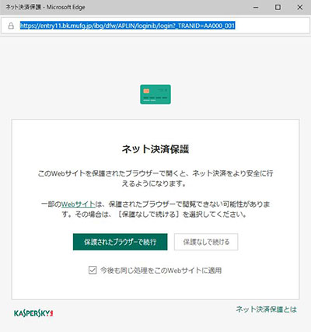311x332 pixels.
Task: Click the Kaspersky logo
Action: pyautogui.click(x=33, y=313)
